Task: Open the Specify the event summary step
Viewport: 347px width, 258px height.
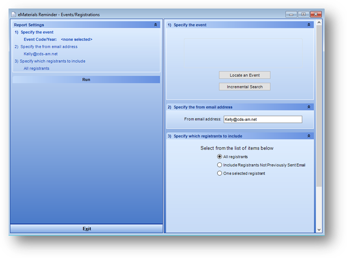Action: [37, 32]
